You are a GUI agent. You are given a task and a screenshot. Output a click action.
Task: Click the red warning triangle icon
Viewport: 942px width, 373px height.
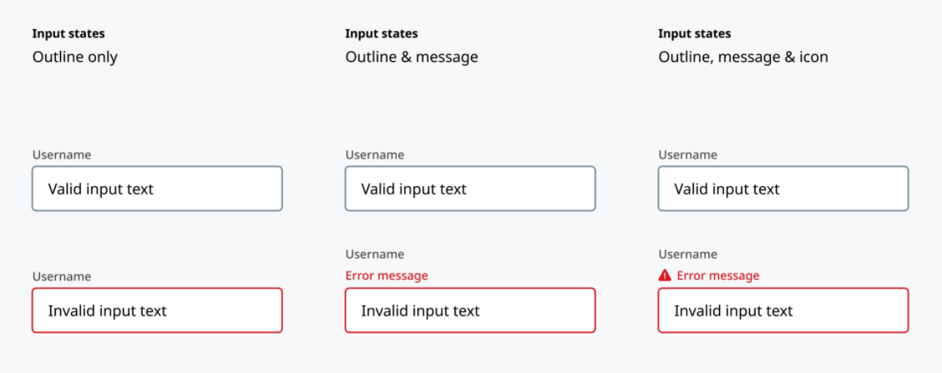point(665,275)
